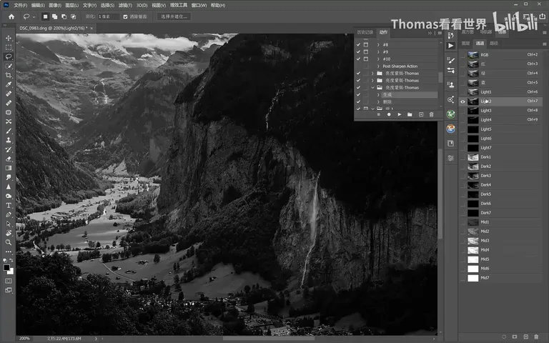The width and height of the screenshot is (549, 343).
Task: Open the orange TK panel icon
Action: (451, 129)
